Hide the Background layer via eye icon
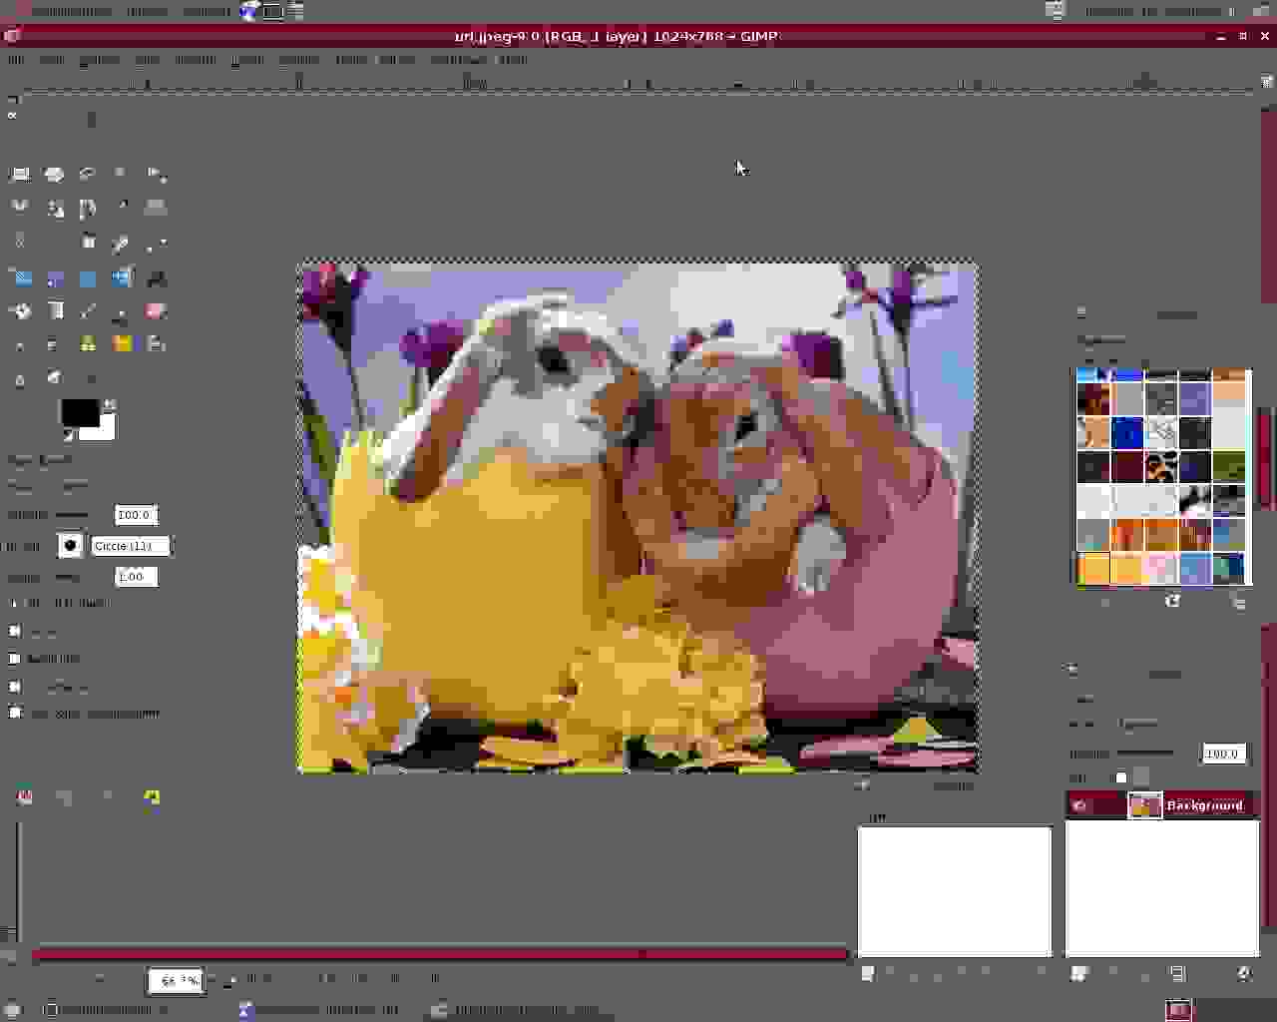Screen dimensions: 1277x1022 [x=1080, y=805]
